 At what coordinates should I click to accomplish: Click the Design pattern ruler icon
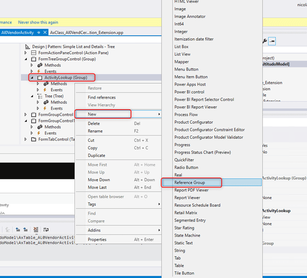tap(28, 46)
